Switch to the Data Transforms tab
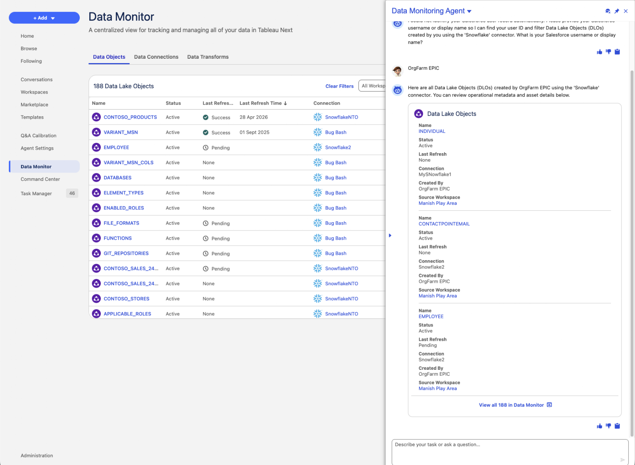This screenshot has height=465, width=635. point(208,57)
